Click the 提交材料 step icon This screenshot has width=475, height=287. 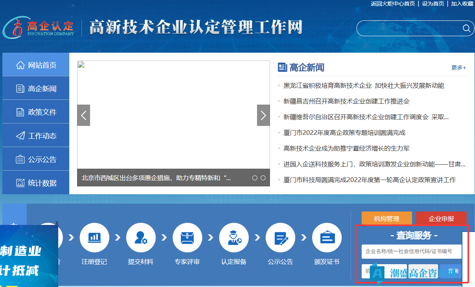[x=140, y=237]
